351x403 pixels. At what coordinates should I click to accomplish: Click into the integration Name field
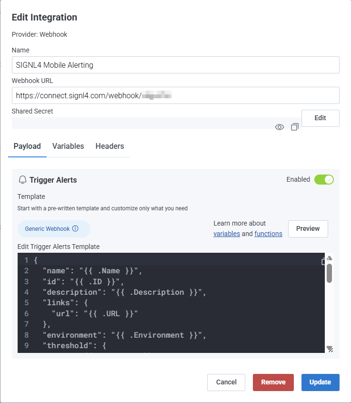pyautogui.click(x=175, y=65)
